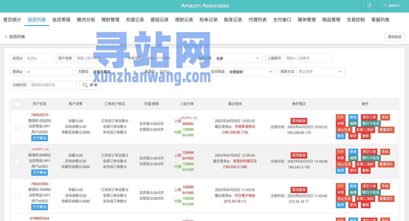The height and width of the screenshot is (221, 409).
Task: Click 等级 for user id 925
Action: pyautogui.click(x=385, y=117)
